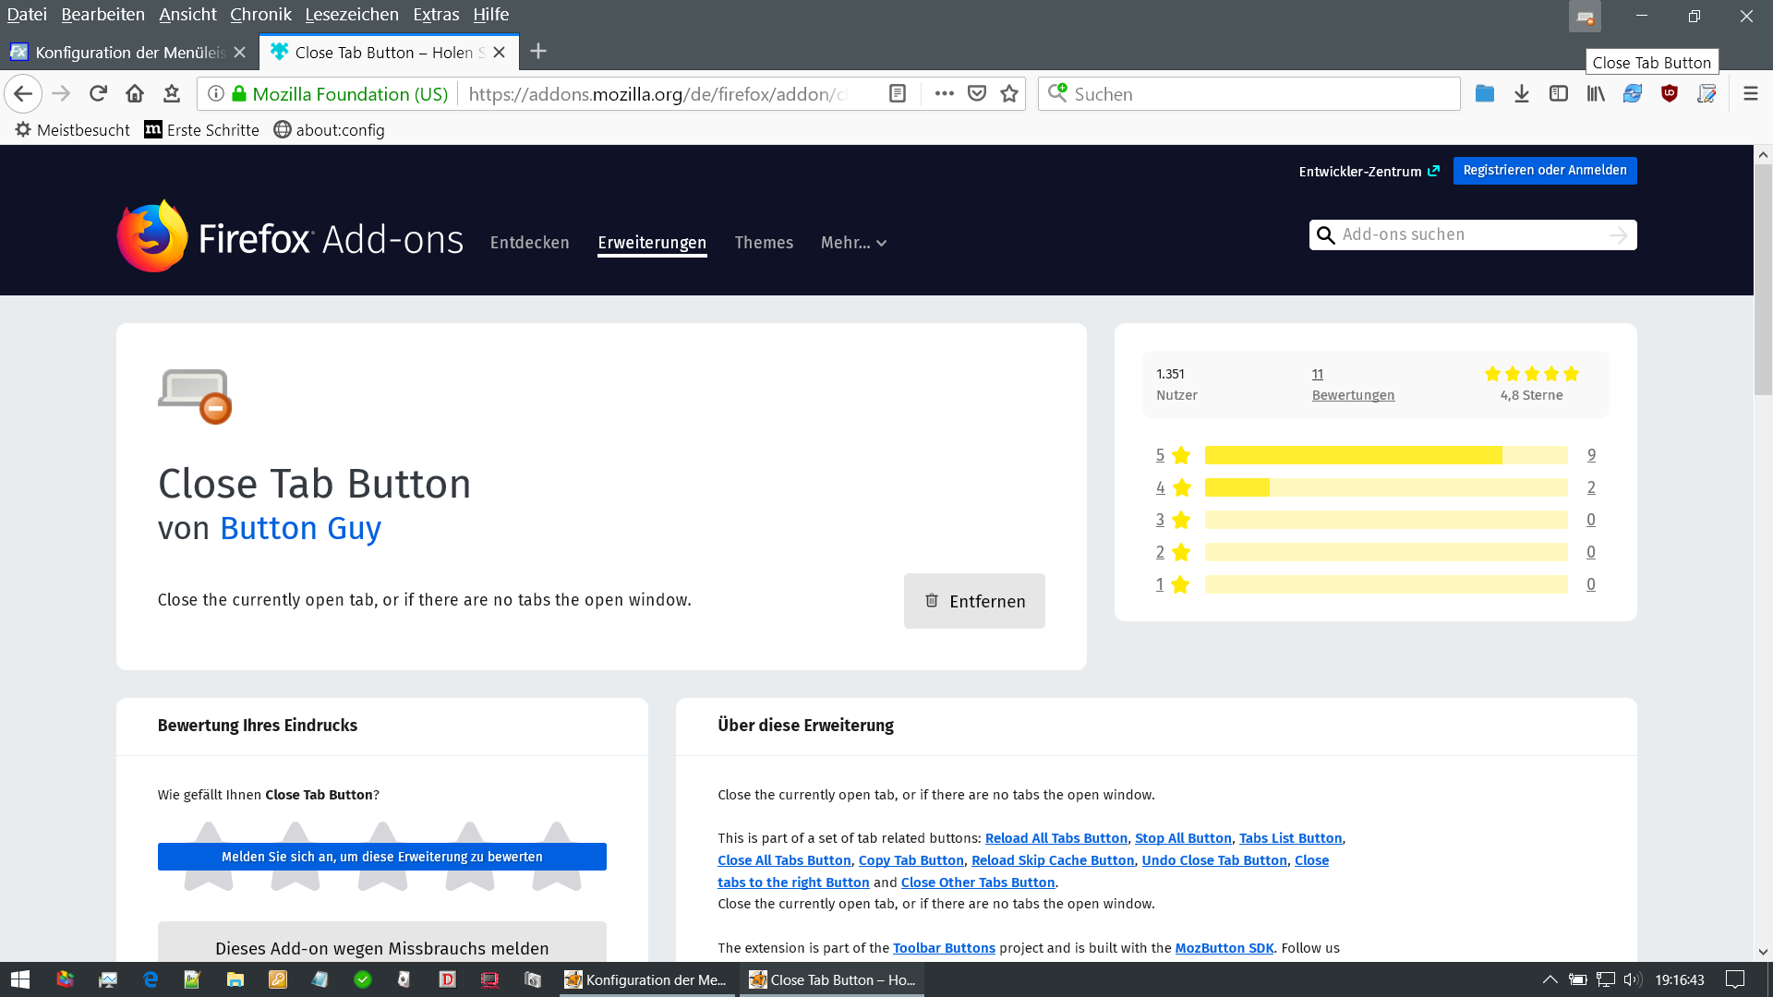This screenshot has width=1773, height=997.
Task: Open Microsoft Edge from the taskbar
Action: (151, 979)
